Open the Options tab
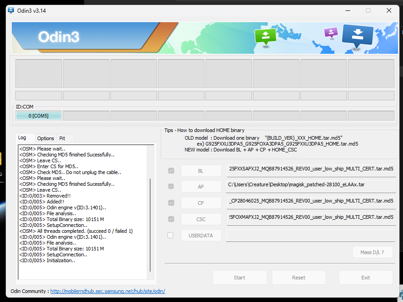 46,138
